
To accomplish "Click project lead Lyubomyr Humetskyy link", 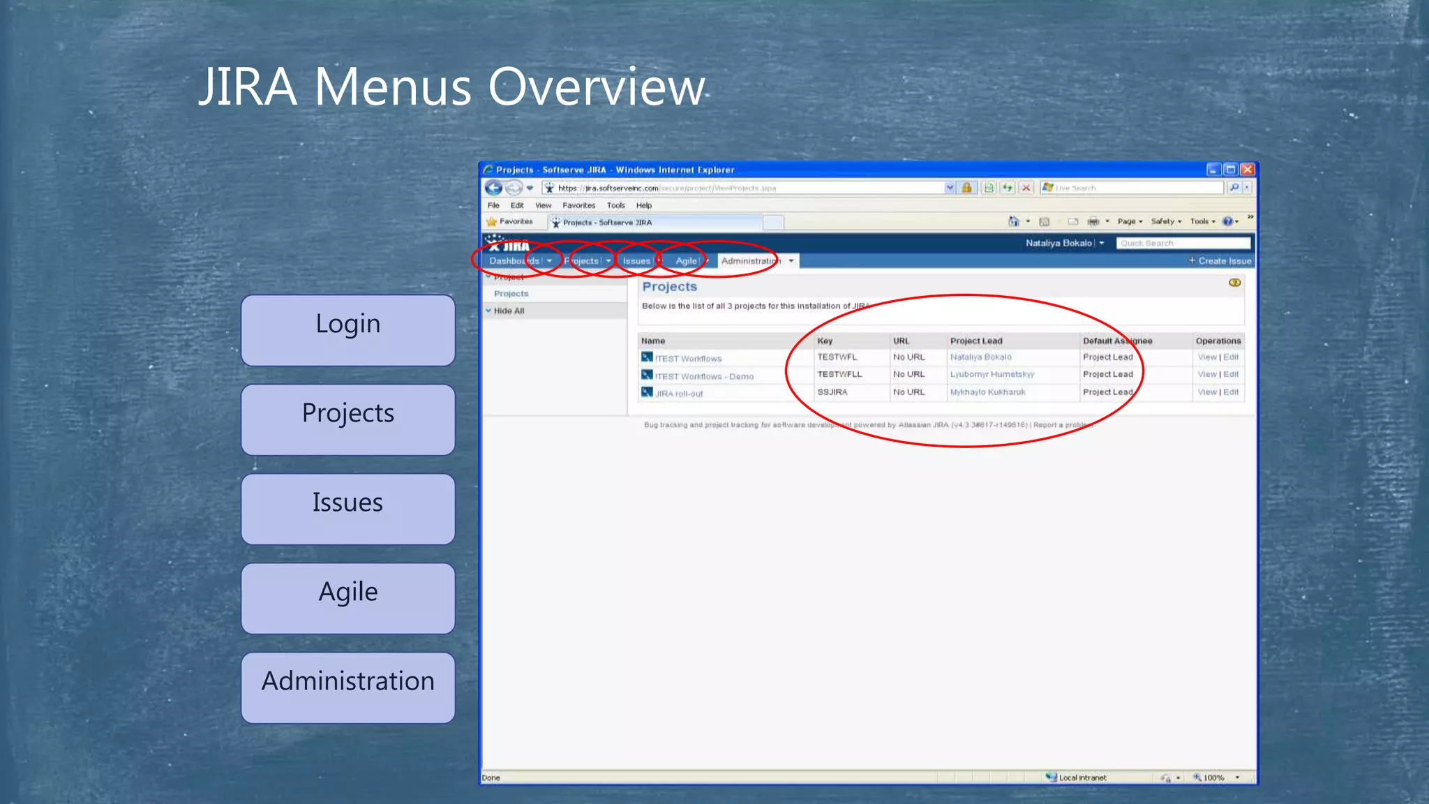I will click(x=992, y=374).
